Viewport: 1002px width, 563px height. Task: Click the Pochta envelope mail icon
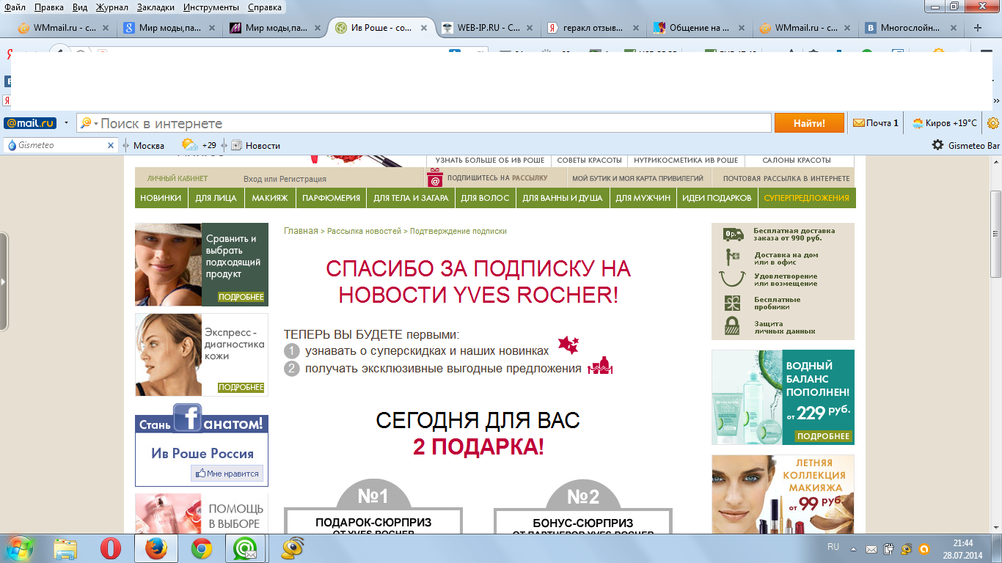point(858,123)
